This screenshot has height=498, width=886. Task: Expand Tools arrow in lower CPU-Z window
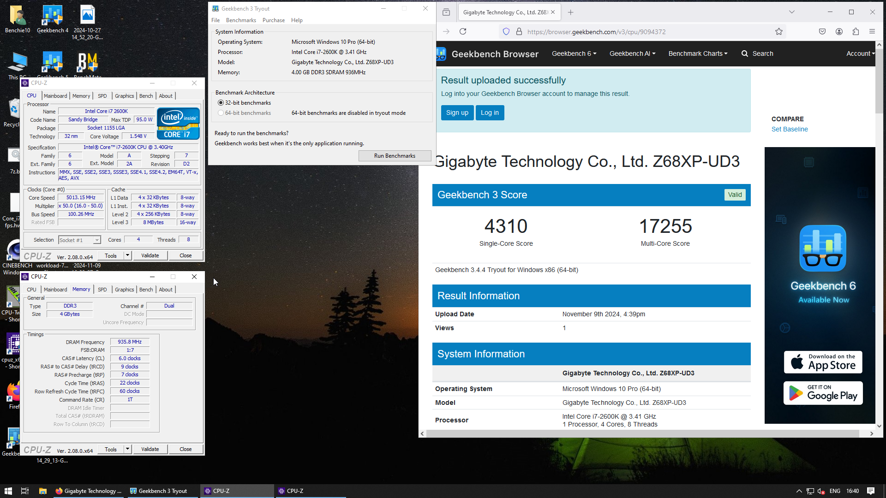127,449
